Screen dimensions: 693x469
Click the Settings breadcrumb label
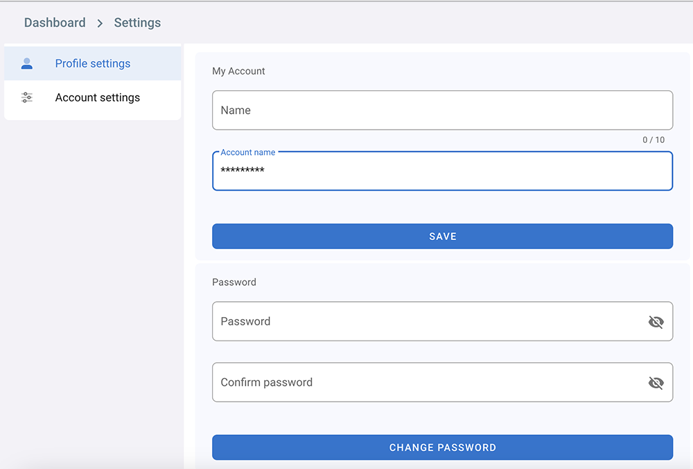(x=137, y=22)
